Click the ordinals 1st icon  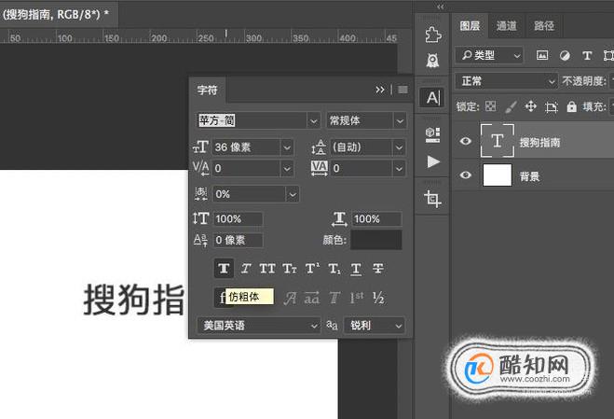[356, 299]
